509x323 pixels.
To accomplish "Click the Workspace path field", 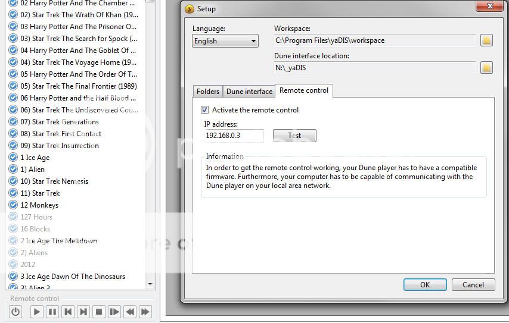I will point(375,40).
